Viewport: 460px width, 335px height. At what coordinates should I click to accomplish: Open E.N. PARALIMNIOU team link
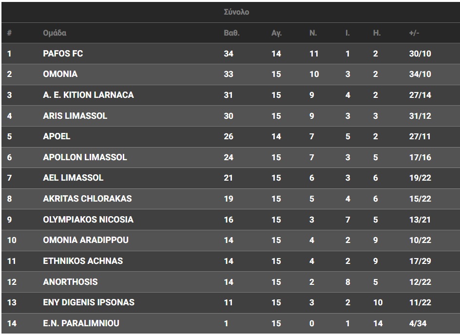[x=81, y=323]
